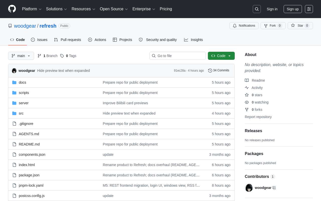Click the woodgear avatar in commit header
321x201 pixels.
pos(14,71)
